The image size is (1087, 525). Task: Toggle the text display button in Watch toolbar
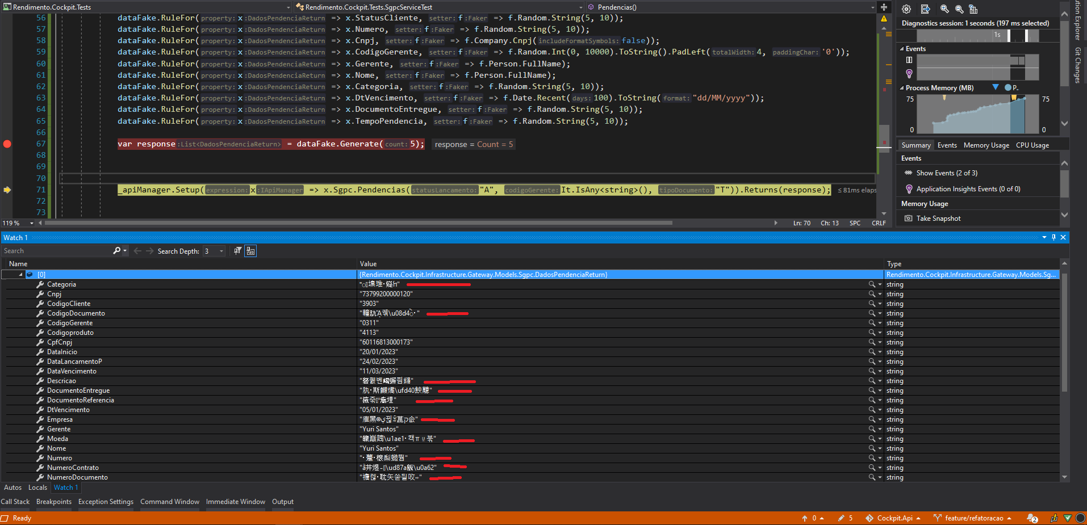[250, 251]
